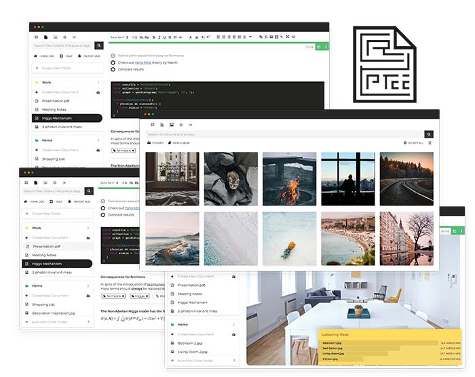Click the green save icon in top editor
Screen dimensions: 475x377
[319, 47]
